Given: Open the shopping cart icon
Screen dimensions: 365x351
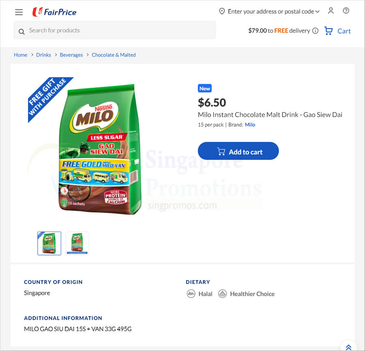Looking at the screenshot, I should [328, 31].
